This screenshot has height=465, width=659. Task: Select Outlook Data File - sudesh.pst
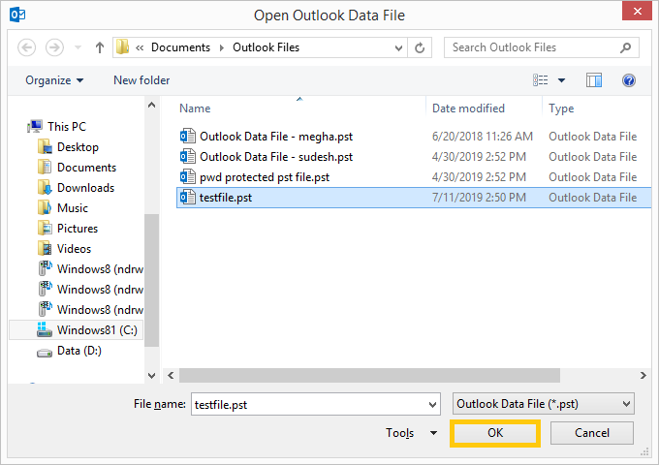(276, 157)
